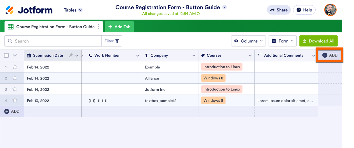Toggle the select all rows checkbox

point(6,55)
